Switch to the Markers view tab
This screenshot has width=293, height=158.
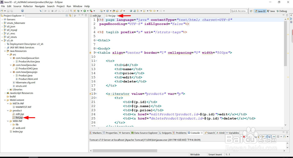pyautogui.click(x=96, y=133)
